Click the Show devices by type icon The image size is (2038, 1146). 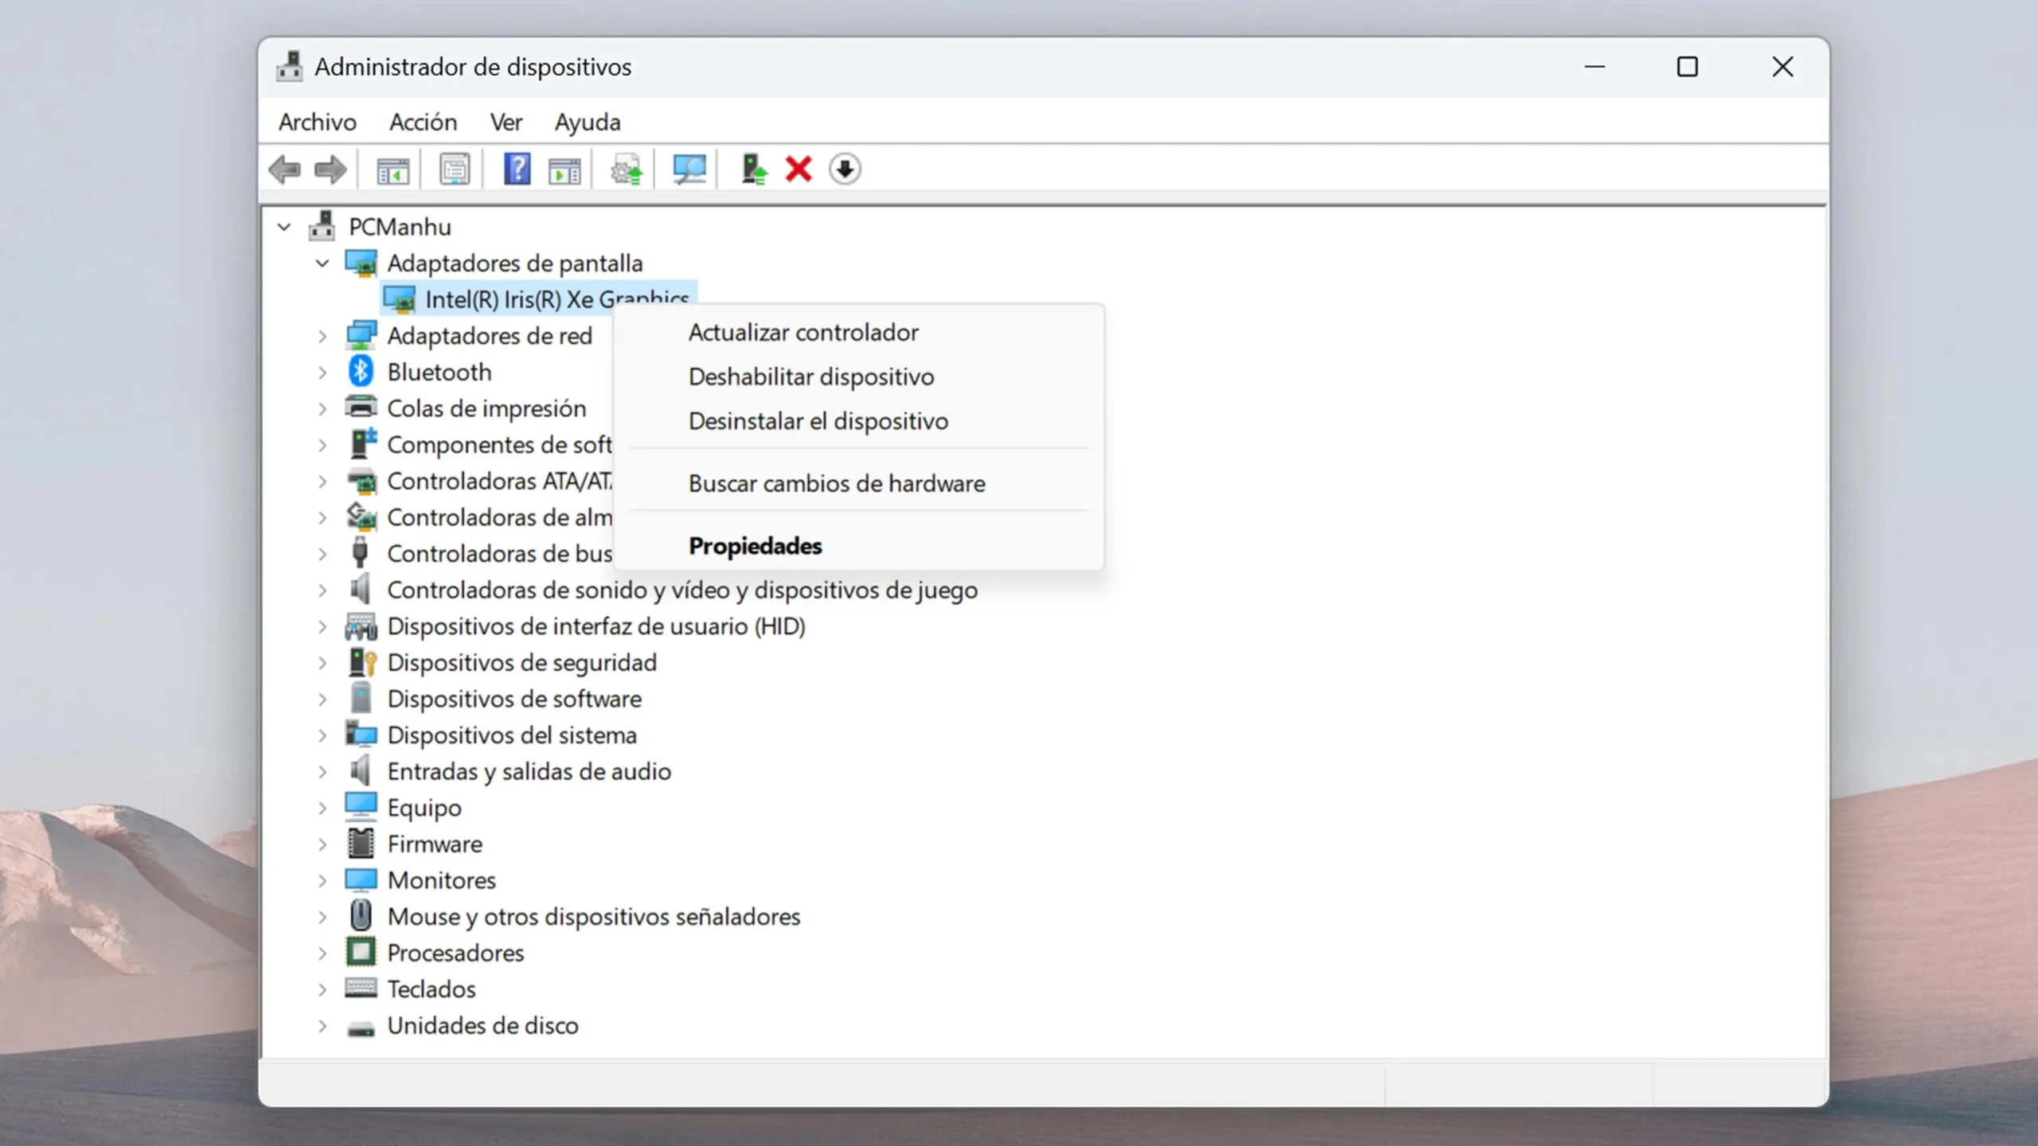tap(392, 168)
